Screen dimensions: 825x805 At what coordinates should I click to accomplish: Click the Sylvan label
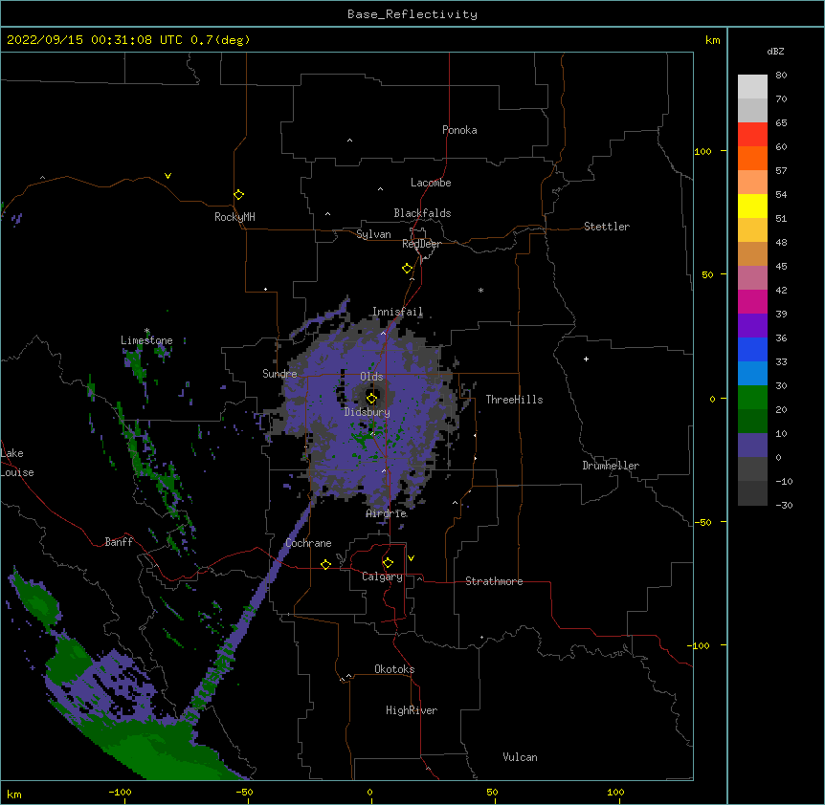pos(373,234)
